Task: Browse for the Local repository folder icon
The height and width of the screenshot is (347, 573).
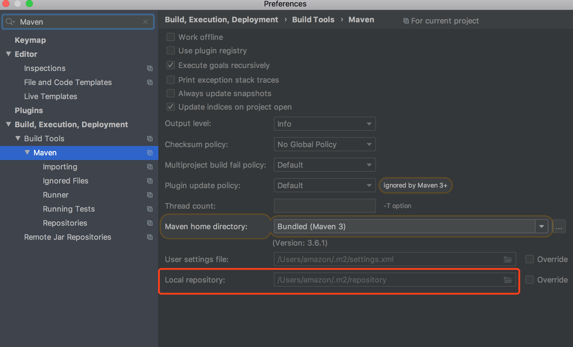Action: point(508,280)
